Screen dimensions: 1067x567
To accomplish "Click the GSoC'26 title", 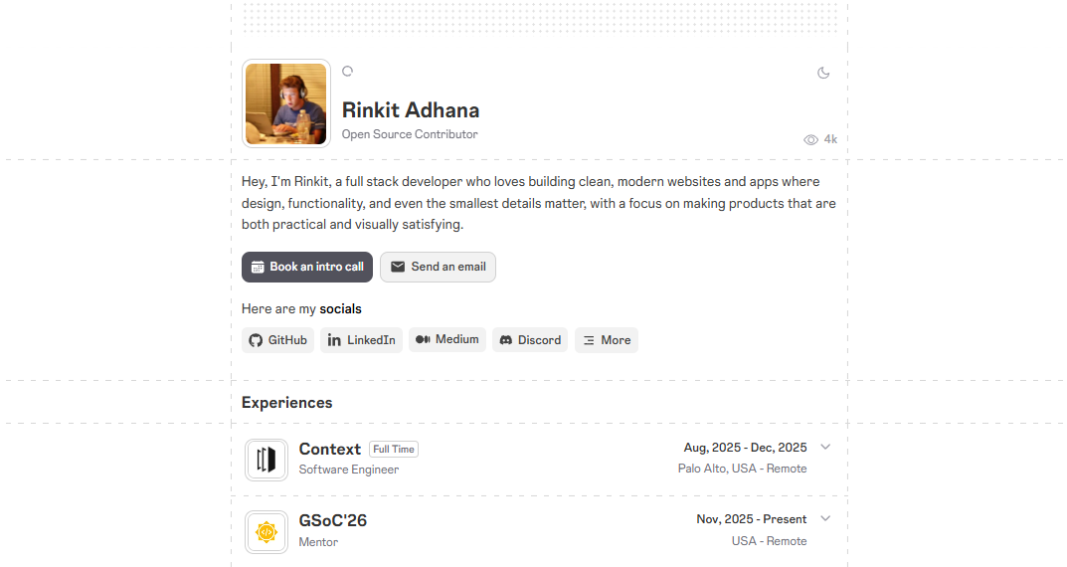I will [333, 520].
